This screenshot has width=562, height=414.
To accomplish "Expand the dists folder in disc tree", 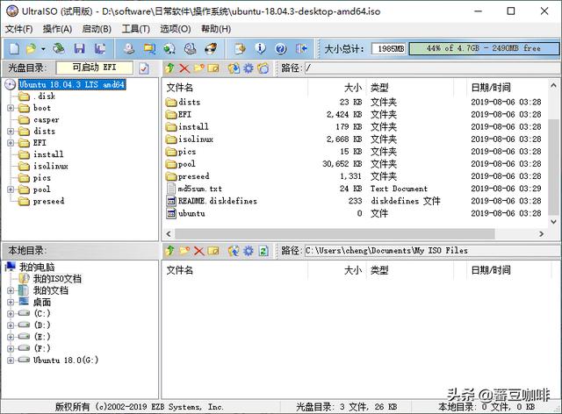I will (x=11, y=131).
